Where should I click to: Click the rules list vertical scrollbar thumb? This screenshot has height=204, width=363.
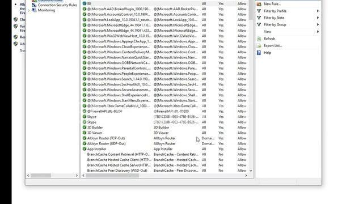pos(251,10)
